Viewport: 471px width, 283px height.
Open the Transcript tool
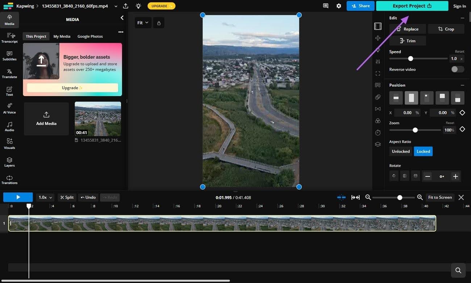pyautogui.click(x=9, y=38)
